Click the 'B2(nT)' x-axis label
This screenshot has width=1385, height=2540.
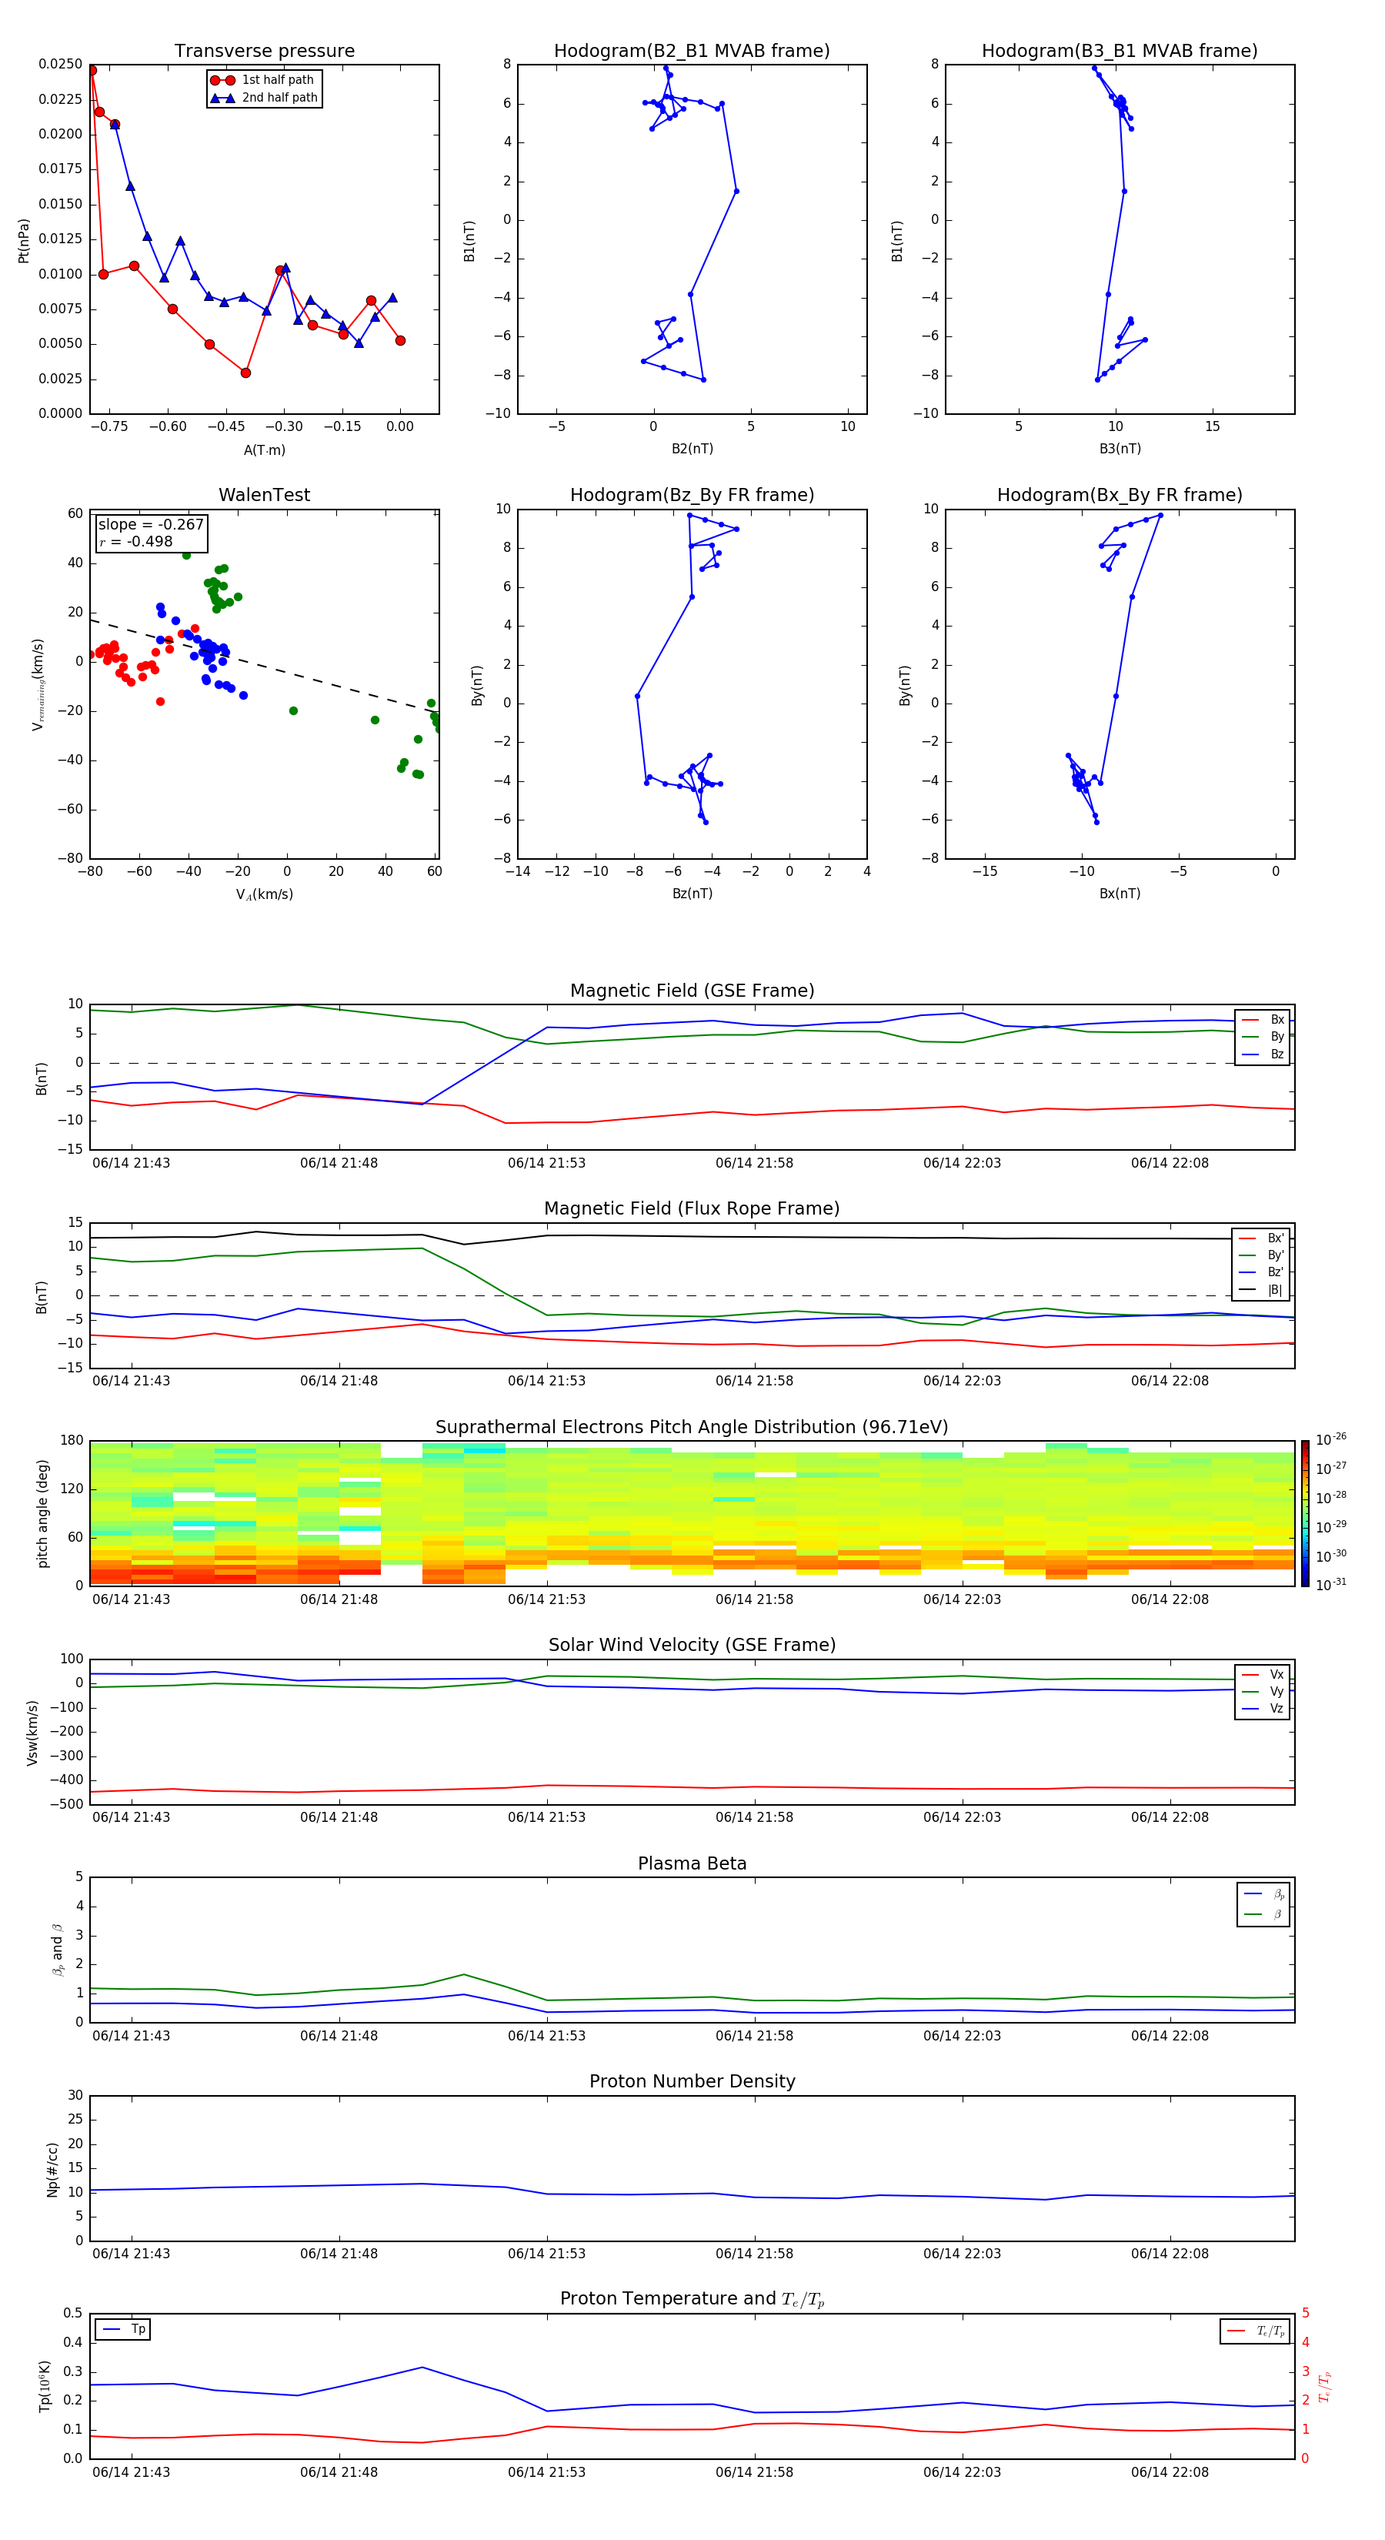point(692,449)
